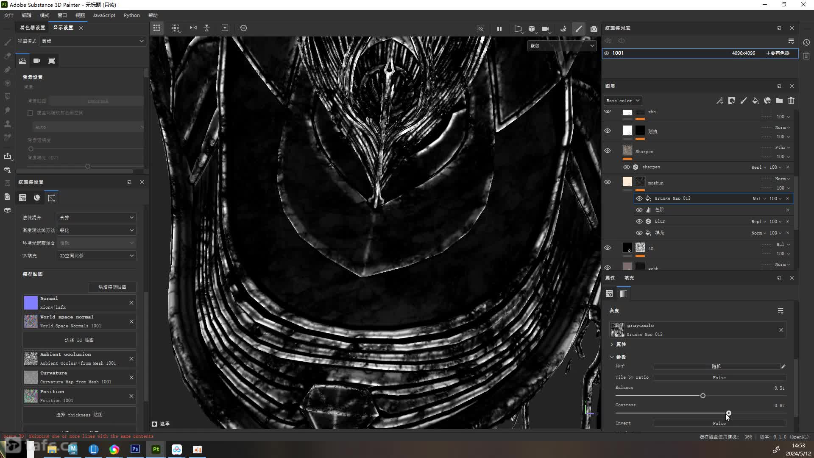The width and height of the screenshot is (814, 458).
Task: Open the 编辑 menu
Action: click(27, 15)
